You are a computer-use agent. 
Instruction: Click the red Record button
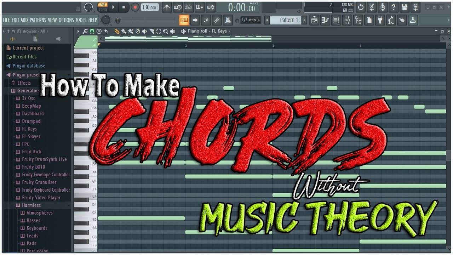click(x=135, y=7)
